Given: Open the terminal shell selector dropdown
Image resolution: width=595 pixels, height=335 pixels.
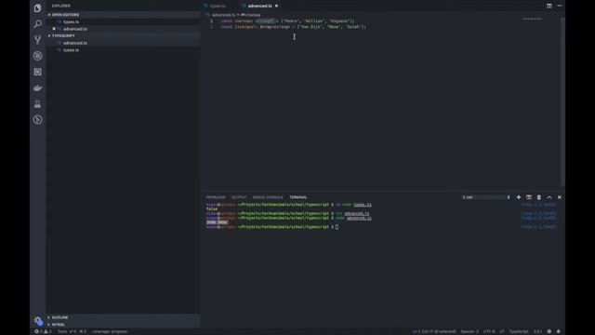Looking at the screenshot, I should coord(486,197).
